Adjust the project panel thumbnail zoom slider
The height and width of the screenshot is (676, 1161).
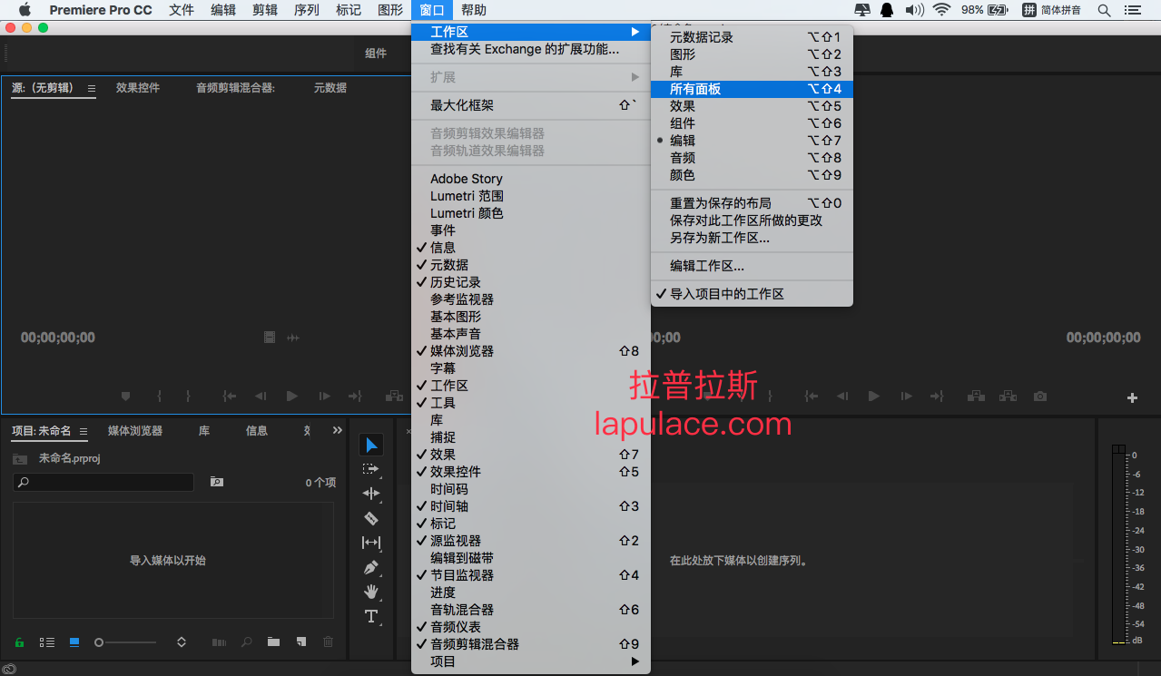click(x=124, y=642)
